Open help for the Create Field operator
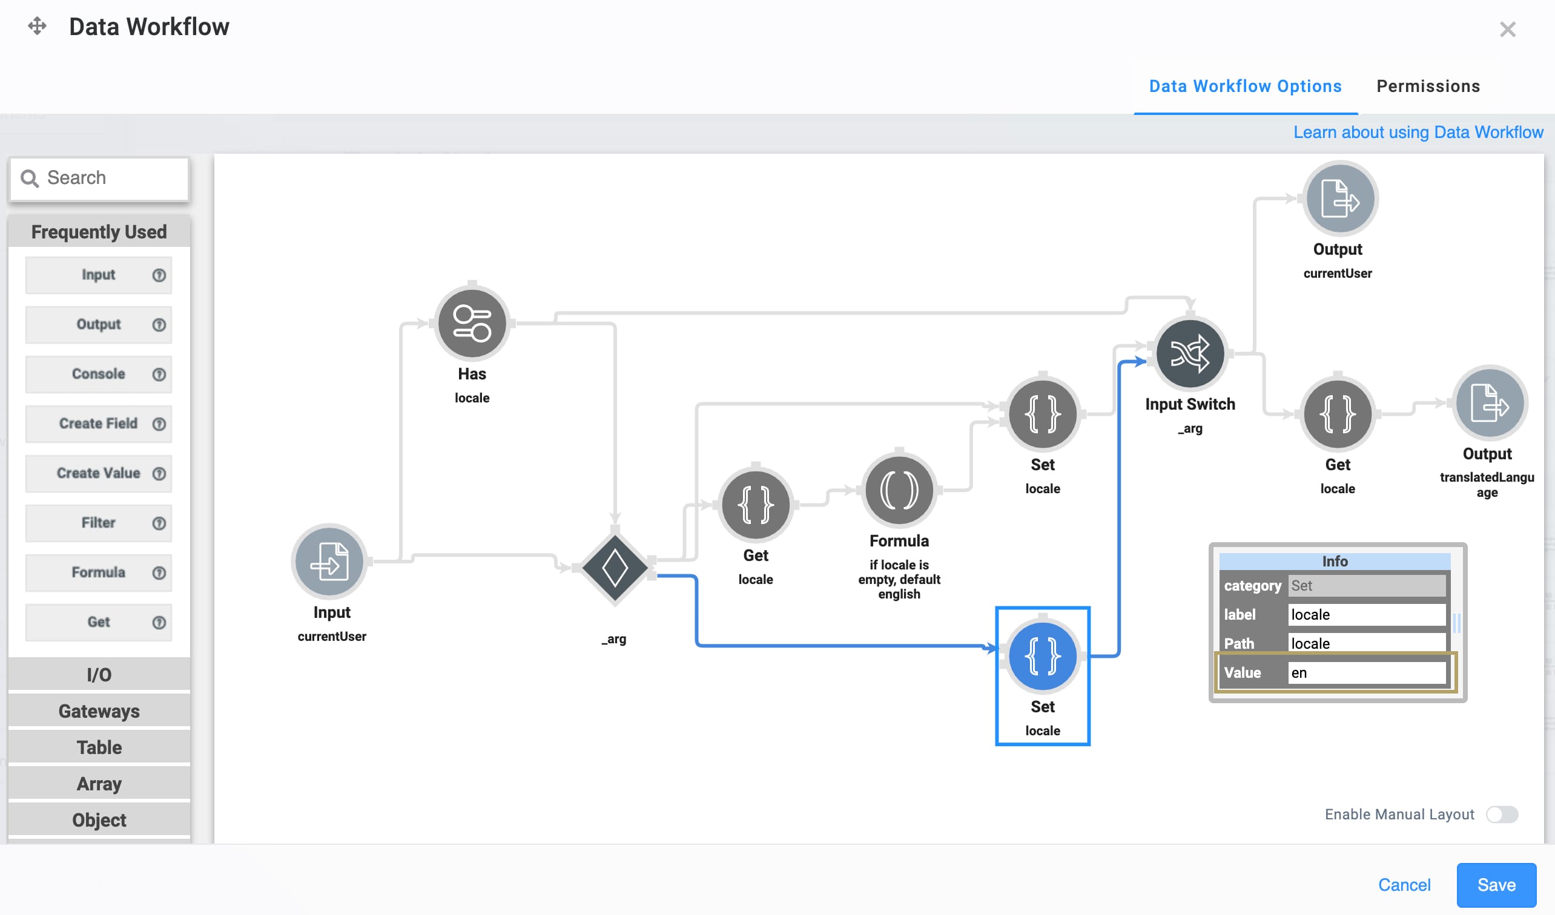Viewport: 1555px width, 915px height. [x=159, y=424]
